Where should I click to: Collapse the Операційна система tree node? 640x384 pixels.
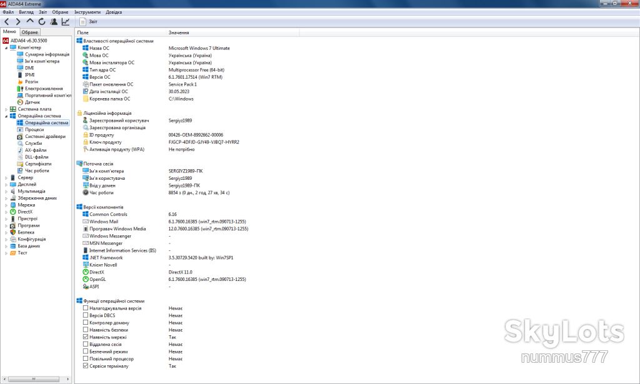(x=6, y=116)
